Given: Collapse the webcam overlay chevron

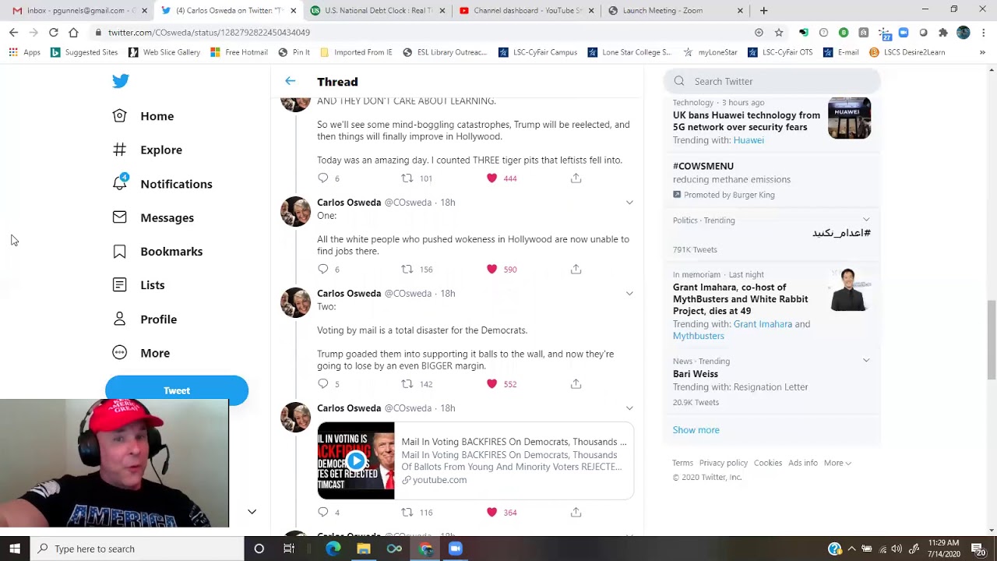Looking at the screenshot, I should 252,512.
